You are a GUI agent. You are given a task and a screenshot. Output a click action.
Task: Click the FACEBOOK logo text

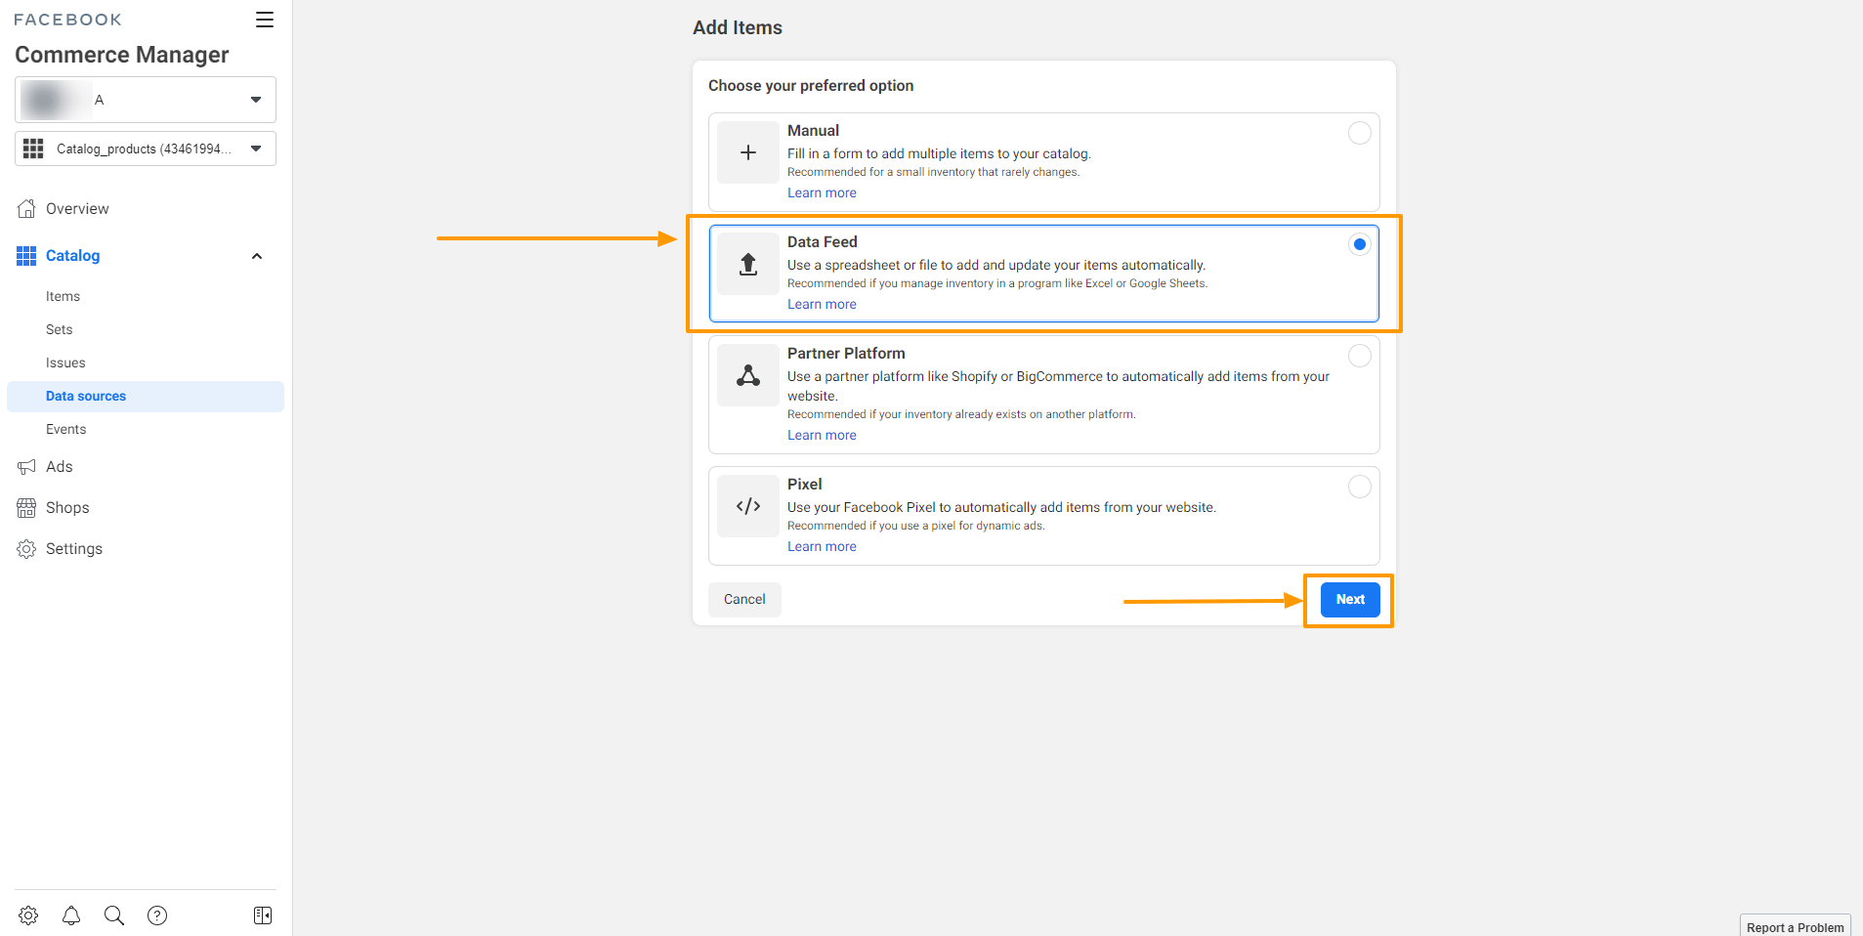(x=68, y=20)
